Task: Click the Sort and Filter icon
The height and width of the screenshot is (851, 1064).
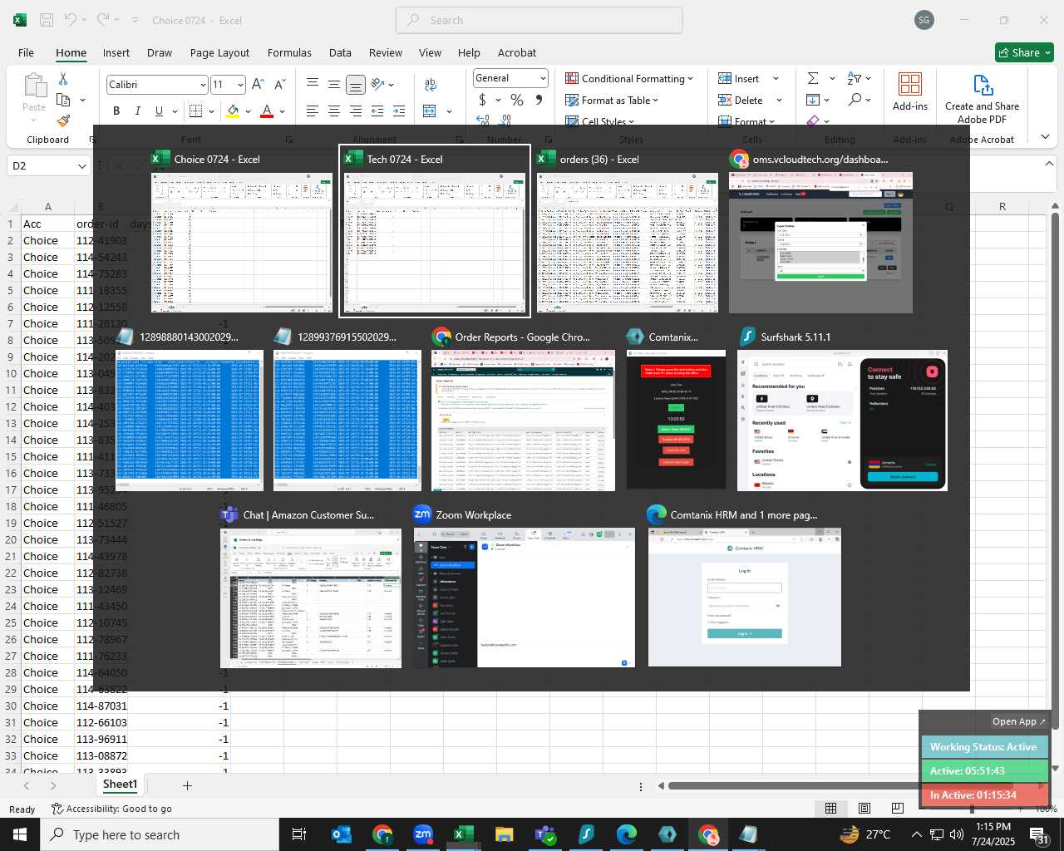Action: [x=855, y=78]
